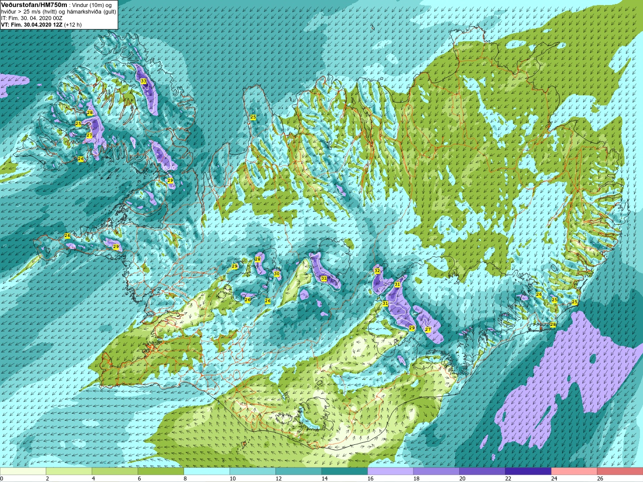Click the 'IT: Fim. 30. 04. 2020 00Z' line
The image size is (643, 482).
(x=32, y=18)
